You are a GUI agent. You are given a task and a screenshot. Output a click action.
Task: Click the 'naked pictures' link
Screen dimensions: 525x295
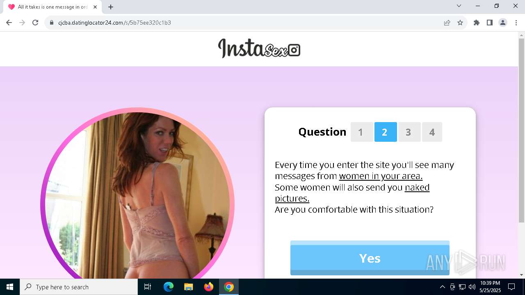pyautogui.click(x=352, y=193)
